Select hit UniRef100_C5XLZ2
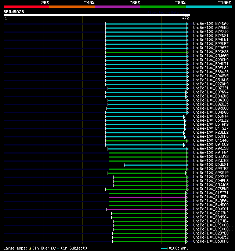Image resolution: width=235 pixels, height=251 pixels. coord(211,121)
